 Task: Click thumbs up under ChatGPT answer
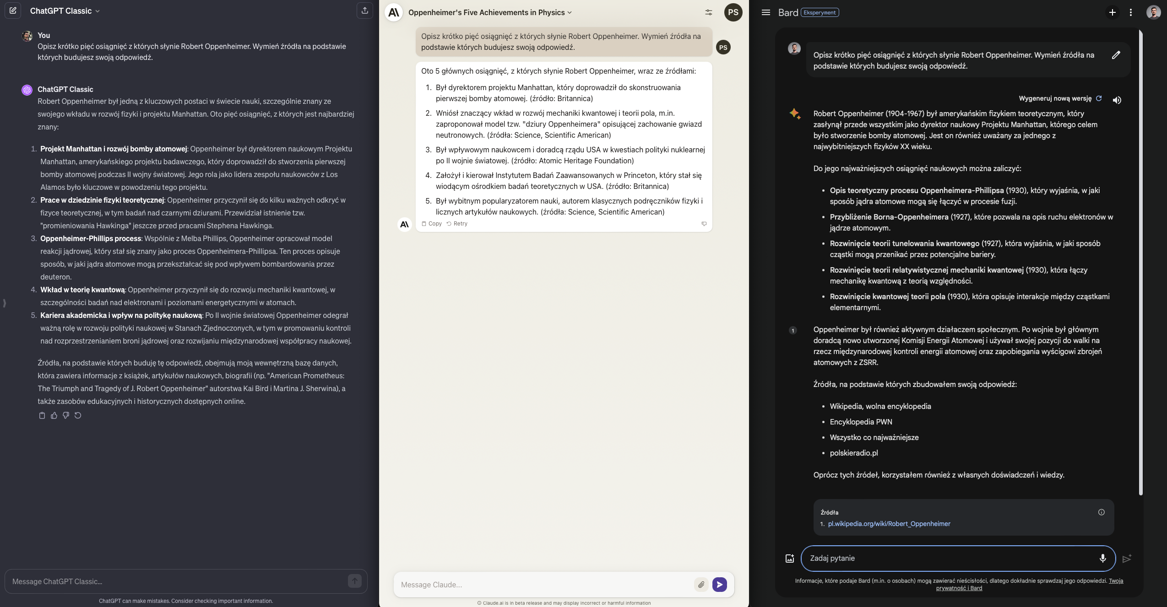54,415
